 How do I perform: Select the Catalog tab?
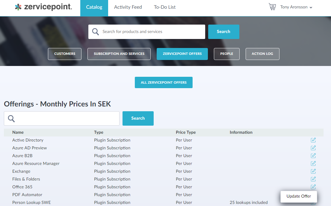pos(94,7)
